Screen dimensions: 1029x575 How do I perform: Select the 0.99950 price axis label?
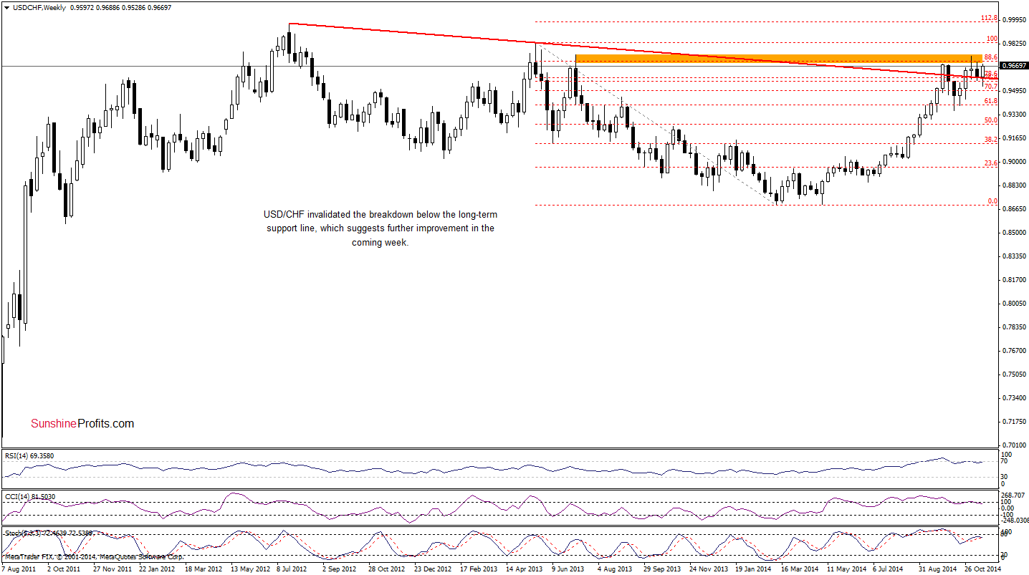click(1014, 21)
